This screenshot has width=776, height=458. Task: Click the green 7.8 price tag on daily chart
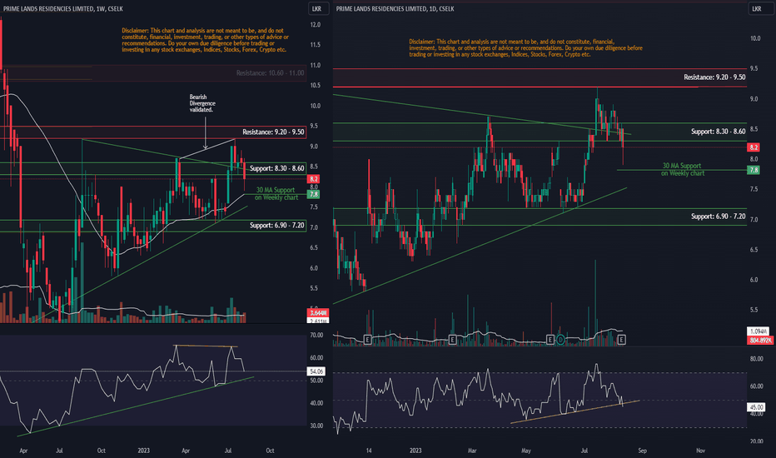click(754, 170)
